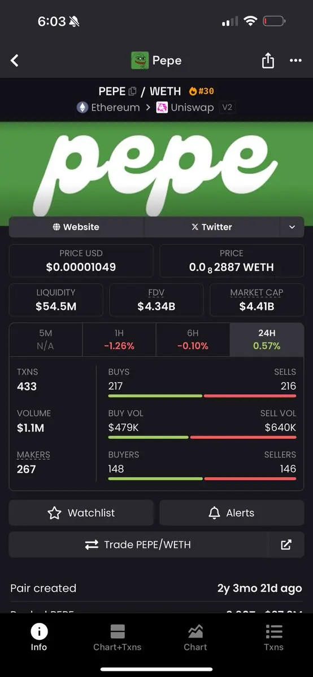
Task: Tap the back arrow icon
Action: click(15, 60)
